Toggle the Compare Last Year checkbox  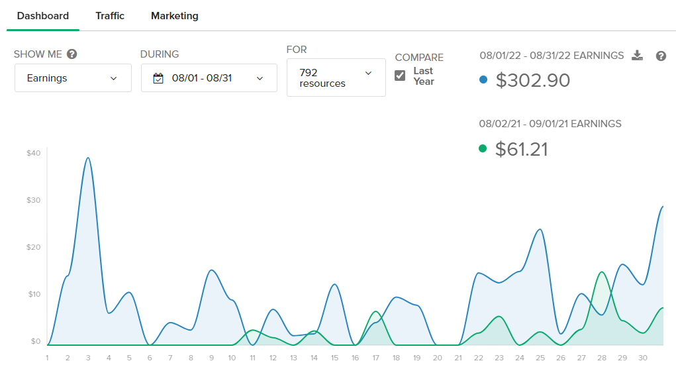(400, 76)
